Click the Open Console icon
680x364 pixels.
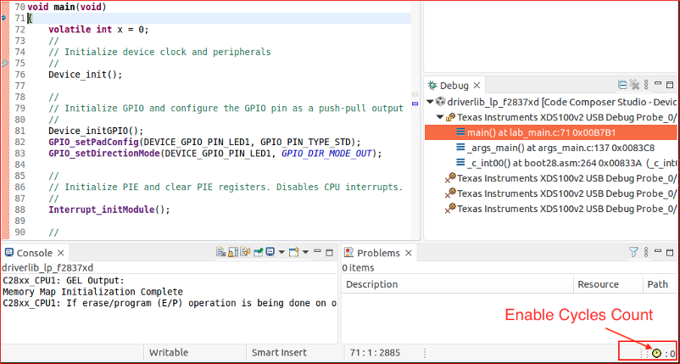[293, 252]
